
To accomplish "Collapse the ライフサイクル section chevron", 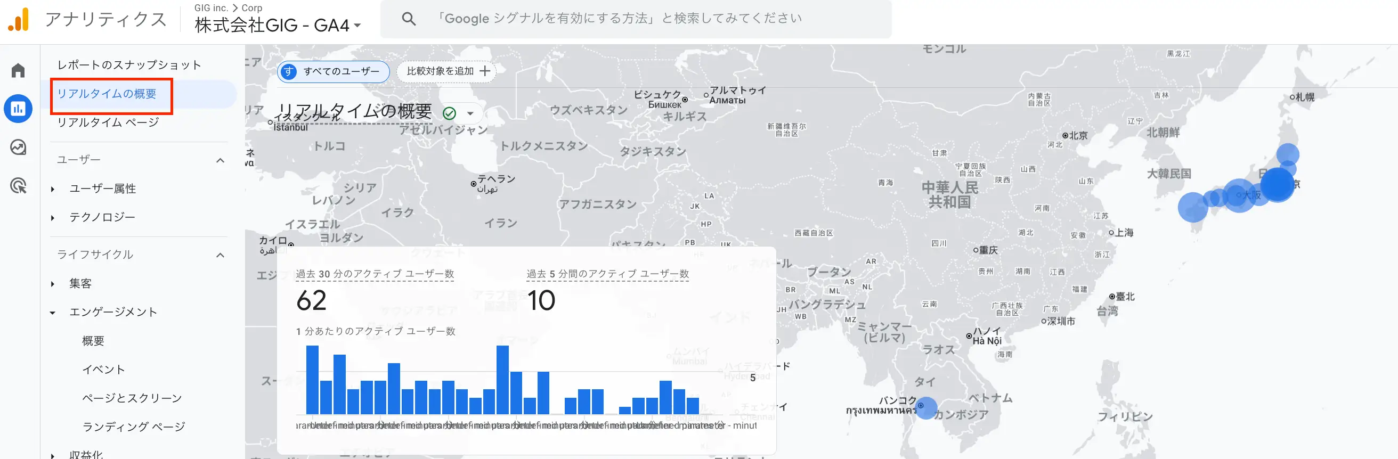I will point(220,255).
